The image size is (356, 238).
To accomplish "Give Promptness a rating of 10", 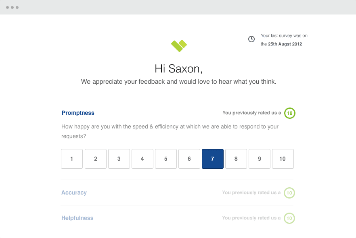I will click(283, 159).
